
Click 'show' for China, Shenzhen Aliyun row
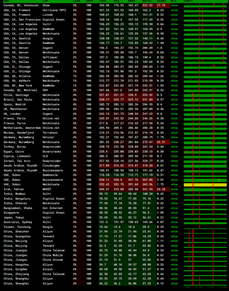[174, 232]
